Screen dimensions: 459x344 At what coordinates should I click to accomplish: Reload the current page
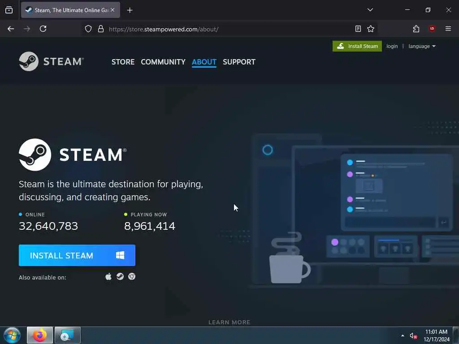(43, 29)
